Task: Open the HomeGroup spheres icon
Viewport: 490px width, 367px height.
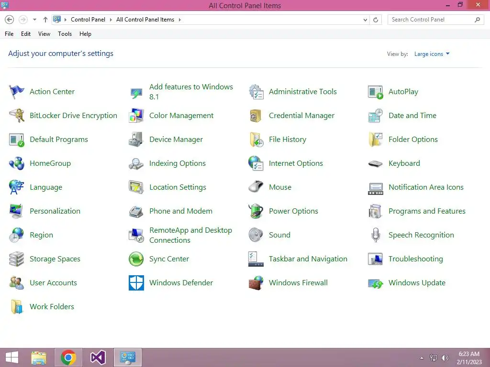Action: [x=17, y=163]
